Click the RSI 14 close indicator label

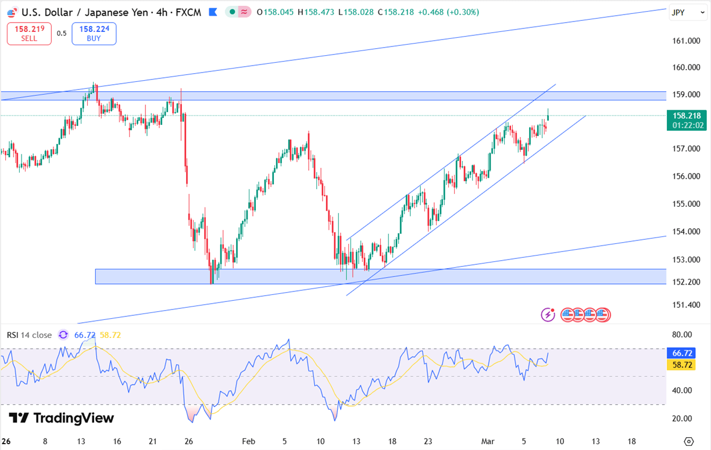[29, 335]
